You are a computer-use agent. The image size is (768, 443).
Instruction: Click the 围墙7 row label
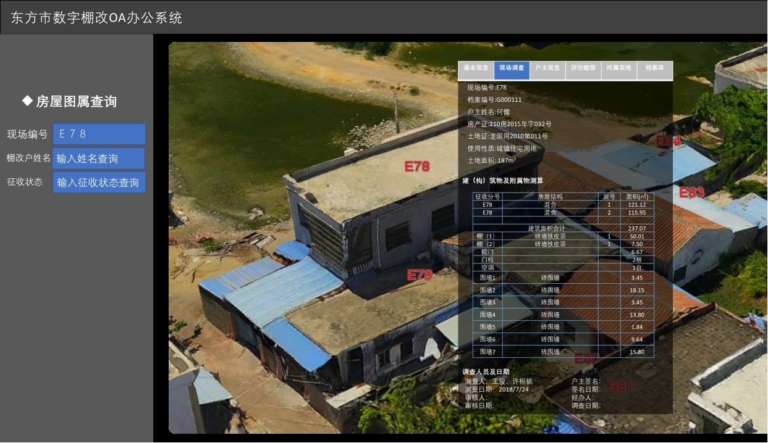pyautogui.click(x=487, y=352)
